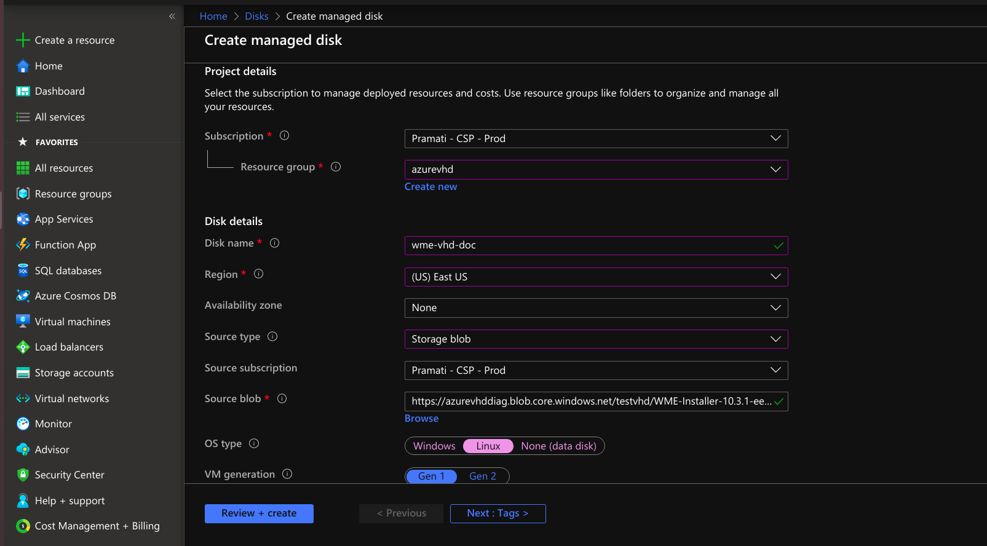Click Create new resource group link
Viewport: 987px width, 546px height.
(430, 186)
